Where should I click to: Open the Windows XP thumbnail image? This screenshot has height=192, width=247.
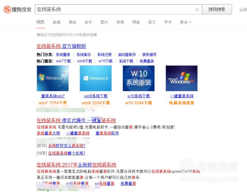point(182,78)
